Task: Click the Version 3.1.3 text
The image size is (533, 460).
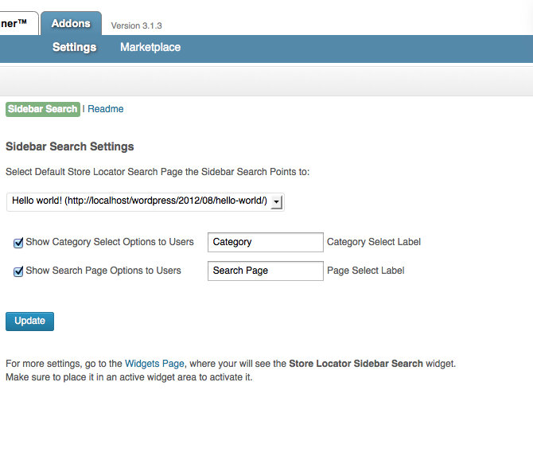Action: coord(137,25)
